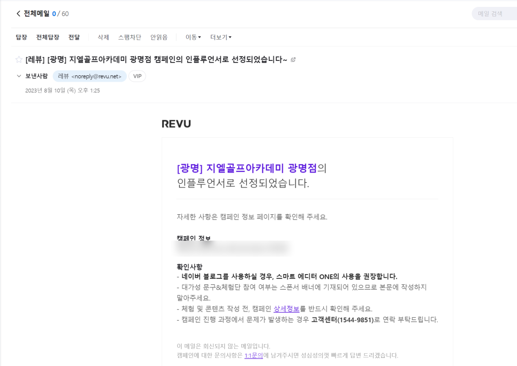Click the 보낸사람 label

pos(36,76)
